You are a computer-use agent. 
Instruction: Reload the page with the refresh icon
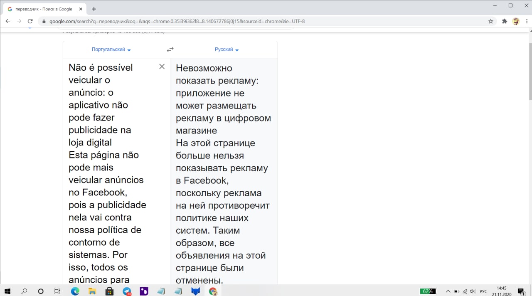tap(30, 21)
